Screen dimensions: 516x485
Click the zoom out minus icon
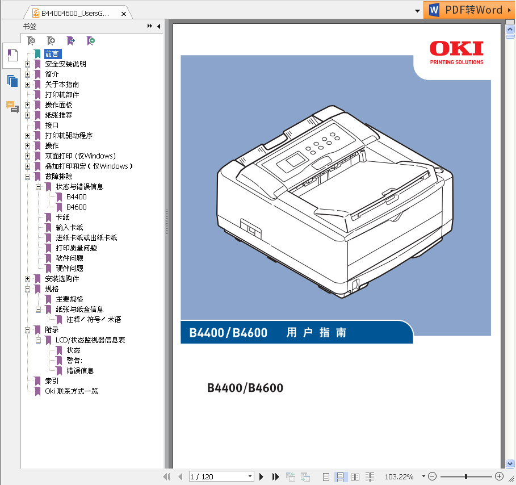(x=433, y=476)
